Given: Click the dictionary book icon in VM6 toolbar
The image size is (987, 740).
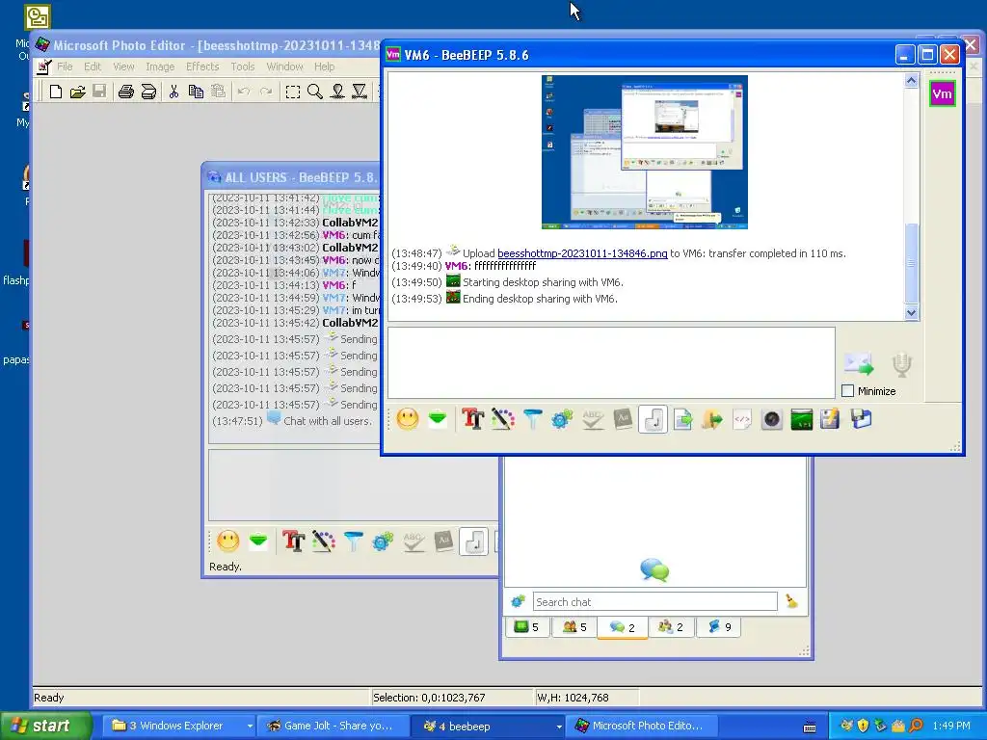Looking at the screenshot, I should point(623,419).
